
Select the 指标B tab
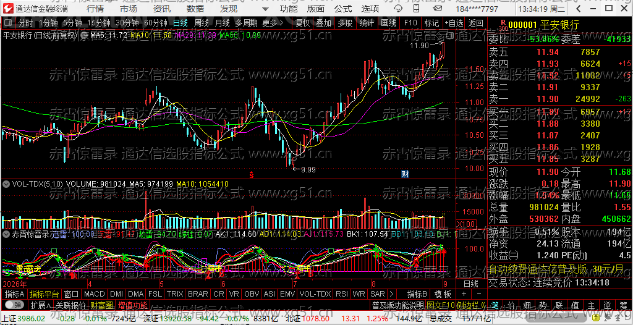(x=417, y=294)
